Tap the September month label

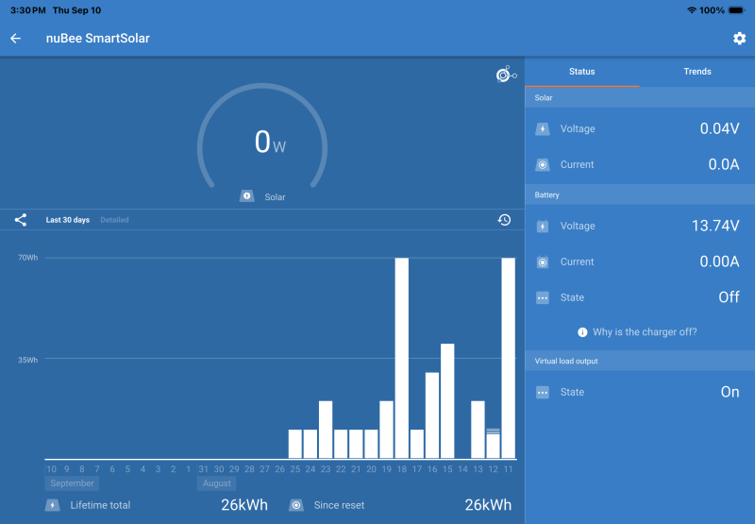tap(73, 483)
